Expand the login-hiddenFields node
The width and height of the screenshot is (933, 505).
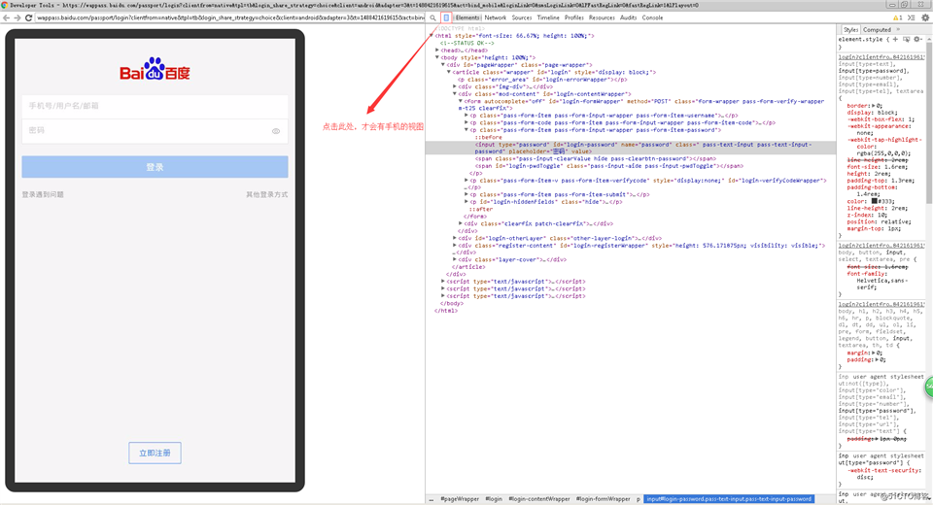point(466,202)
